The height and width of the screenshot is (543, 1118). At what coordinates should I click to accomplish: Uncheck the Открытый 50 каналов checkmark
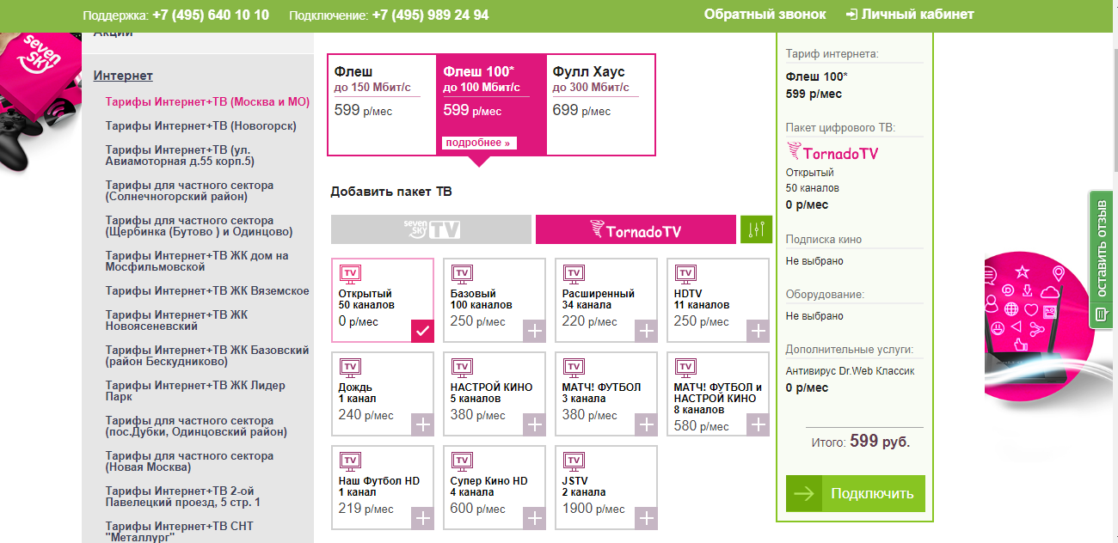422,331
